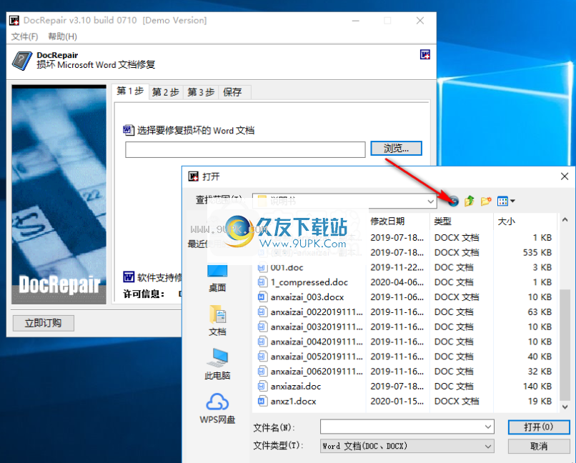Click the small Word icon at the header's right
576x463 pixels.
425,55
